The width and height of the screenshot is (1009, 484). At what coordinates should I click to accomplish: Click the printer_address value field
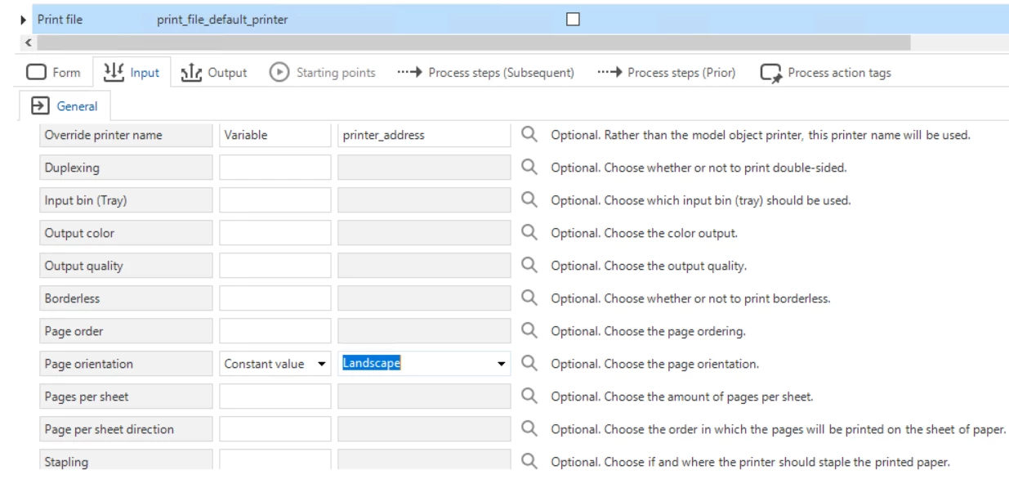424,135
